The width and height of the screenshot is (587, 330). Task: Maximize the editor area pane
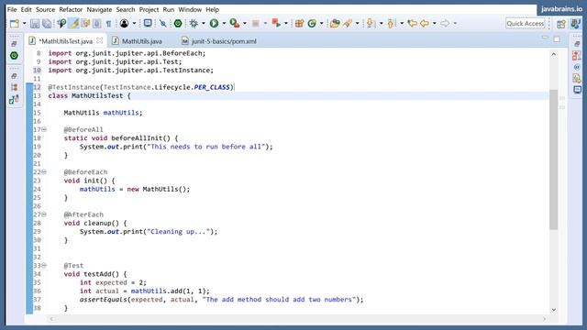point(557,38)
